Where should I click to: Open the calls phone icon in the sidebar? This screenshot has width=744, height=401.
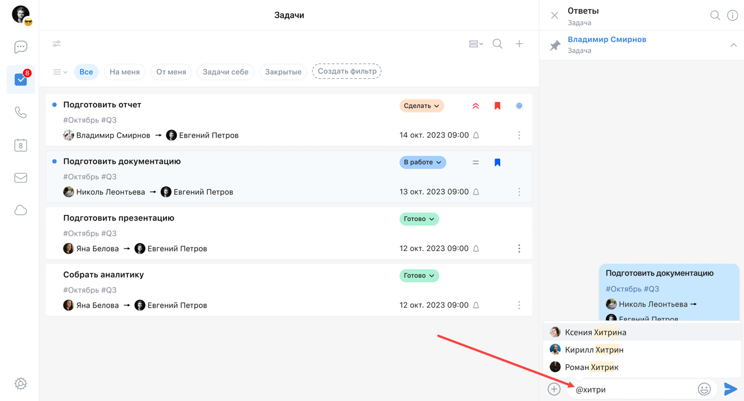click(21, 112)
